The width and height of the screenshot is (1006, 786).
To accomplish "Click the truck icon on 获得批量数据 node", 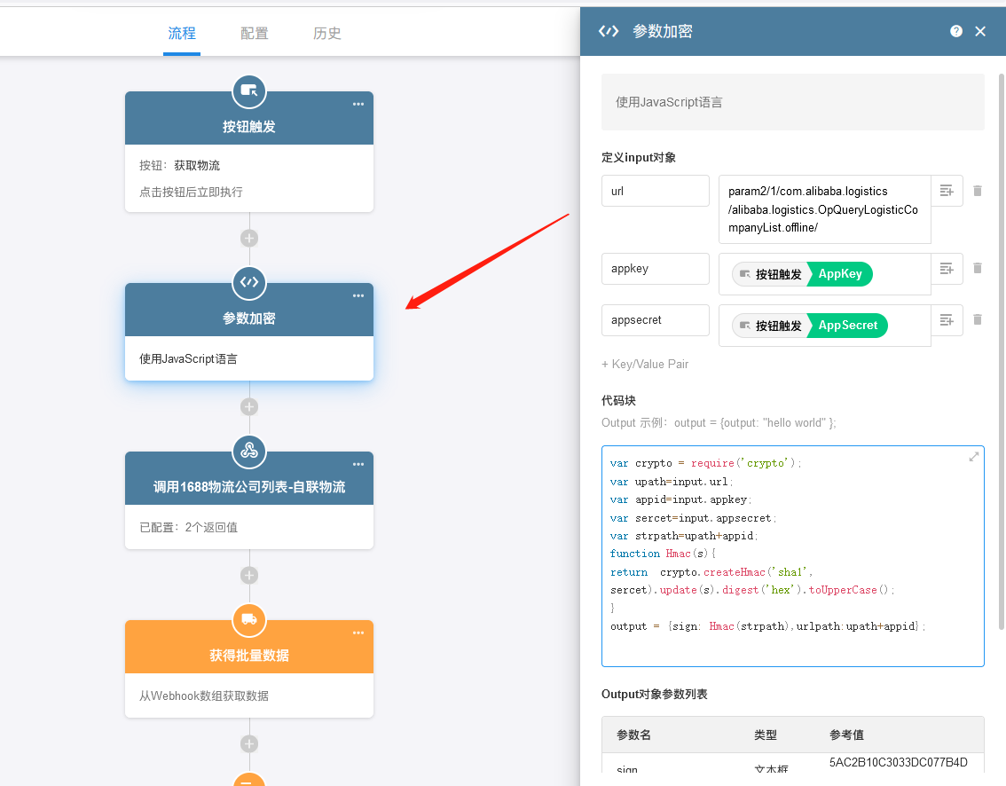I will tap(249, 620).
